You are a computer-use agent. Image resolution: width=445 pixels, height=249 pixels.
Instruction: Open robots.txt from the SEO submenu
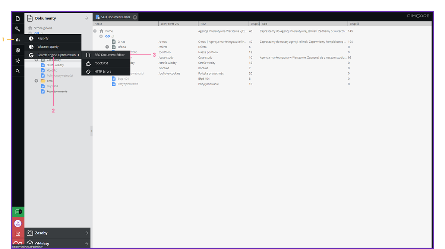(101, 63)
